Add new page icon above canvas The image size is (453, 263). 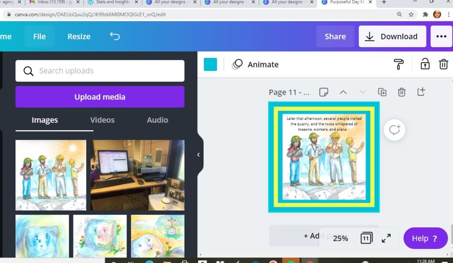pos(421,92)
